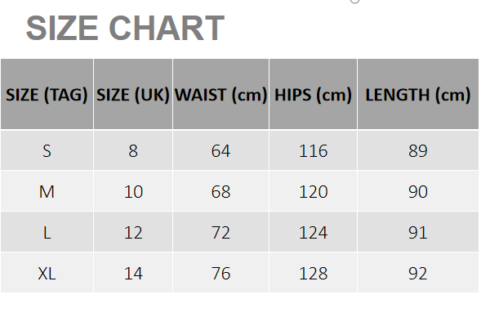Select the M size tag cell
490x317 pixels.
(47, 191)
